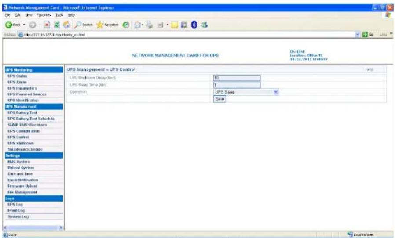This screenshot has width=395, height=238.
Task: Open the UPS Shutdown page
Action: pos(21,143)
